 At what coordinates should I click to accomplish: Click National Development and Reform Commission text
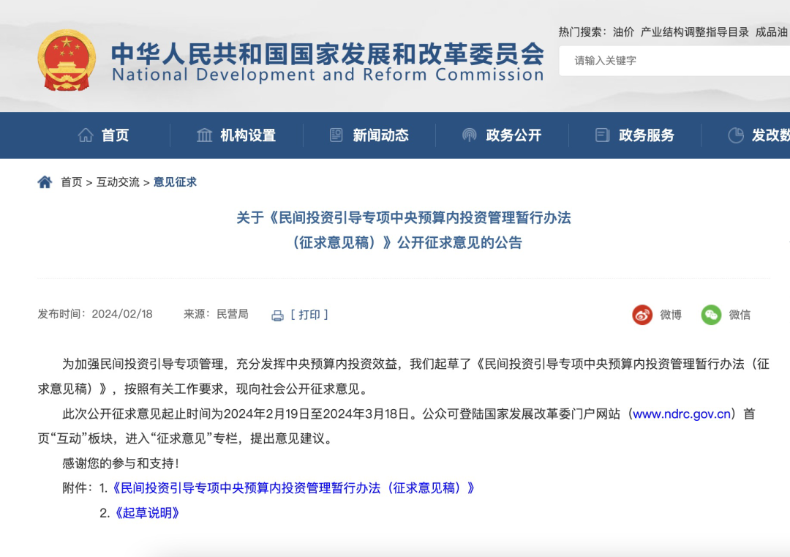coord(328,75)
